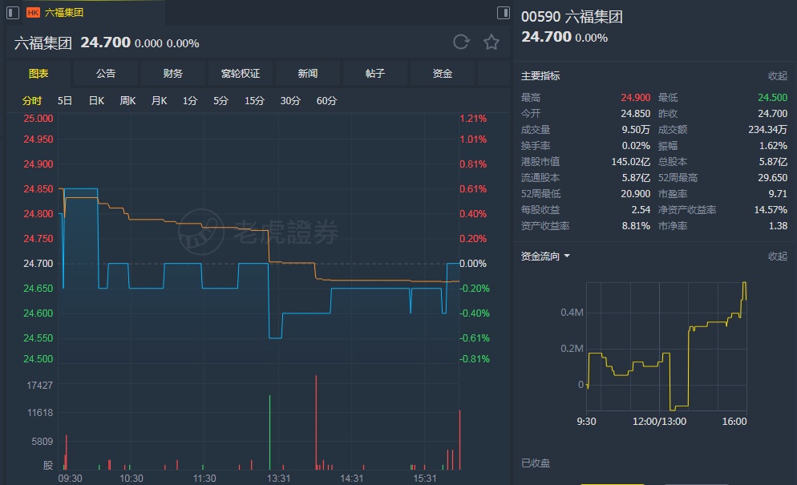797x485 pixels.
Task: Open the 财务 tab
Action: tap(173, 74)
